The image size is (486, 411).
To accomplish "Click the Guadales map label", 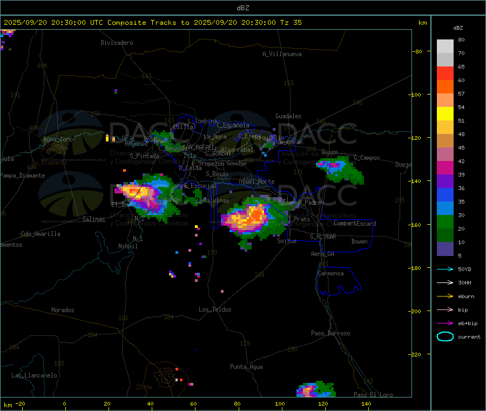I will click(x=288, y=116).
